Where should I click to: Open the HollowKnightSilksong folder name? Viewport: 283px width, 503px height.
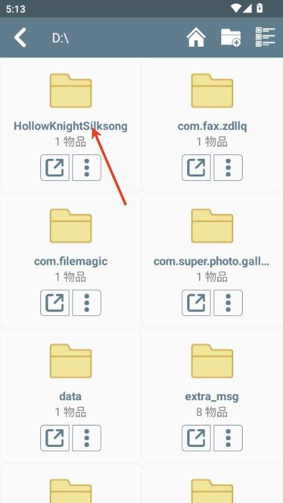click(71, 126)
